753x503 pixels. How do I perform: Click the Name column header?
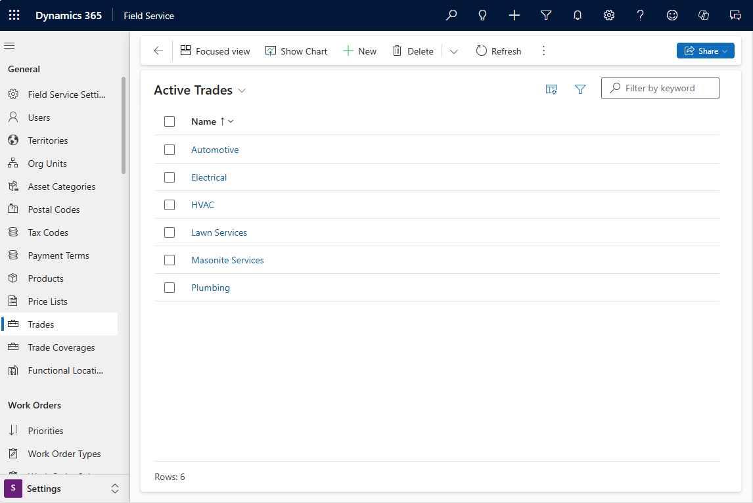tap(204, 121)
